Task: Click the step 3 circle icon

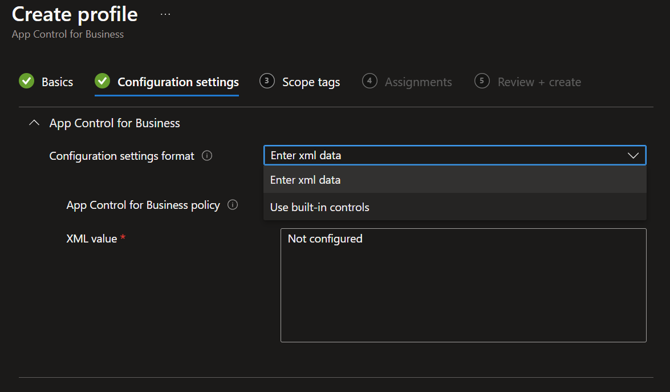Action: [x=267, y=81]
